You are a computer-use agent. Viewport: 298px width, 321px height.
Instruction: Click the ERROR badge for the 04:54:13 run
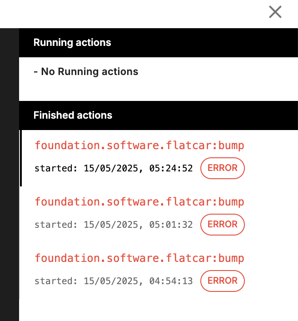click(223, 281)
